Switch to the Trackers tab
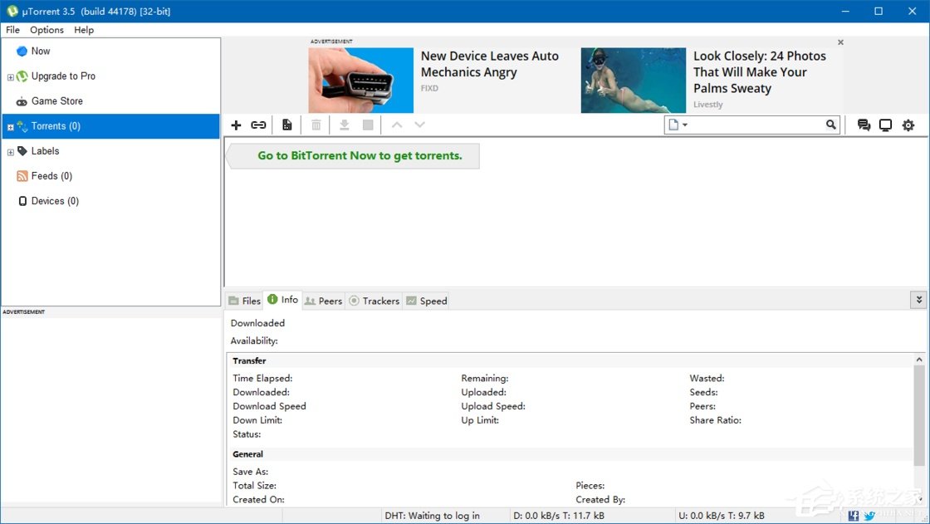The image size is (930, 524). [374, 301]
